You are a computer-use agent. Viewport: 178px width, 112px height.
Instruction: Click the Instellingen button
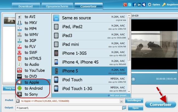click(x=134, y=101)
